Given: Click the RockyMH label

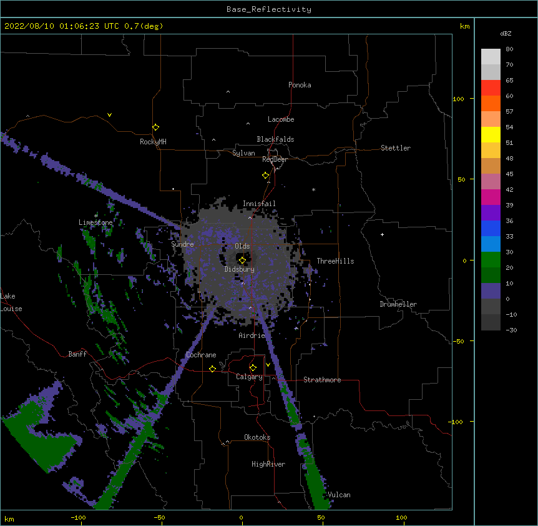Looking at the screenshot, I should click(x=153, y=142).
